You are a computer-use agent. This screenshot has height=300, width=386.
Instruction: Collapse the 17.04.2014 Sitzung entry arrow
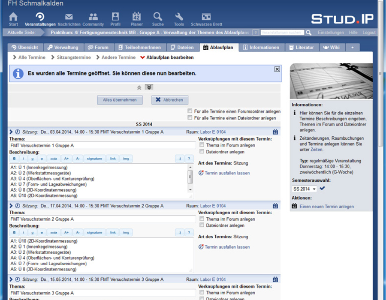pos(11,206)
